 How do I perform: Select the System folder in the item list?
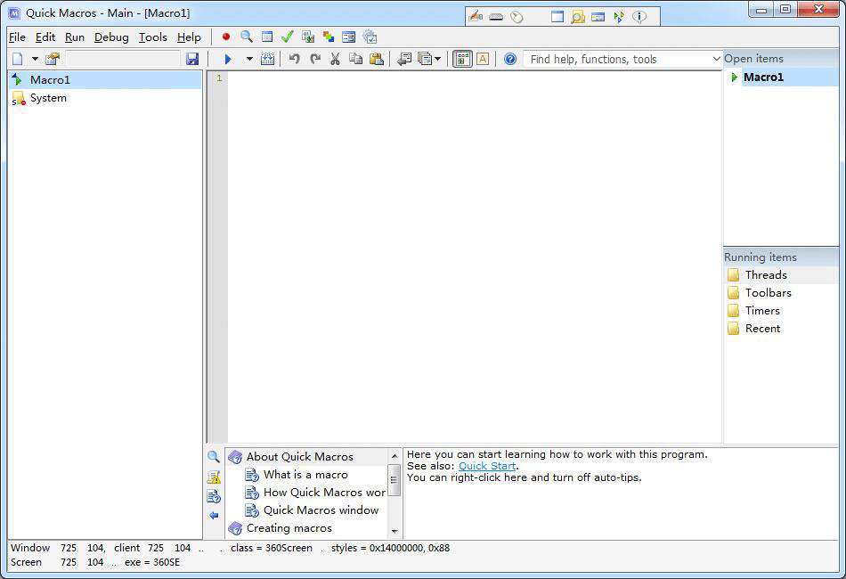[48, 98]
